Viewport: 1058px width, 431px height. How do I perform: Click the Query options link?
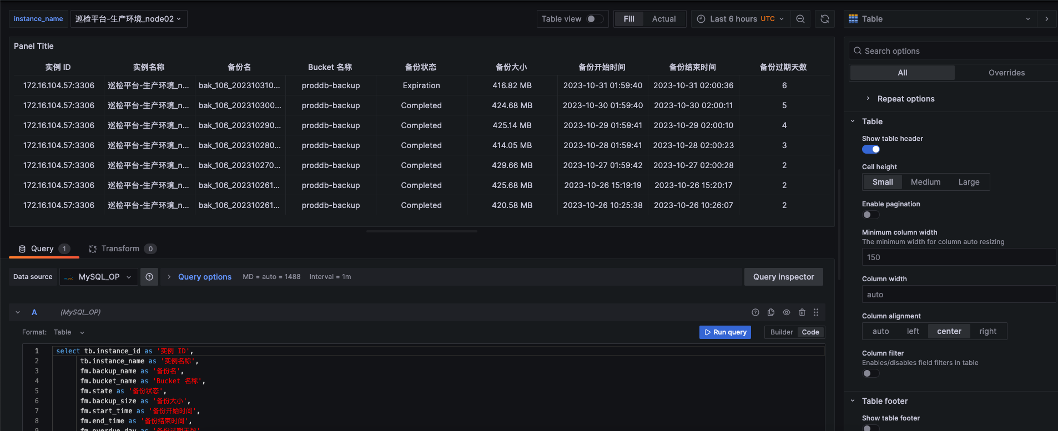pyautogui.click(x=205, y=277)
